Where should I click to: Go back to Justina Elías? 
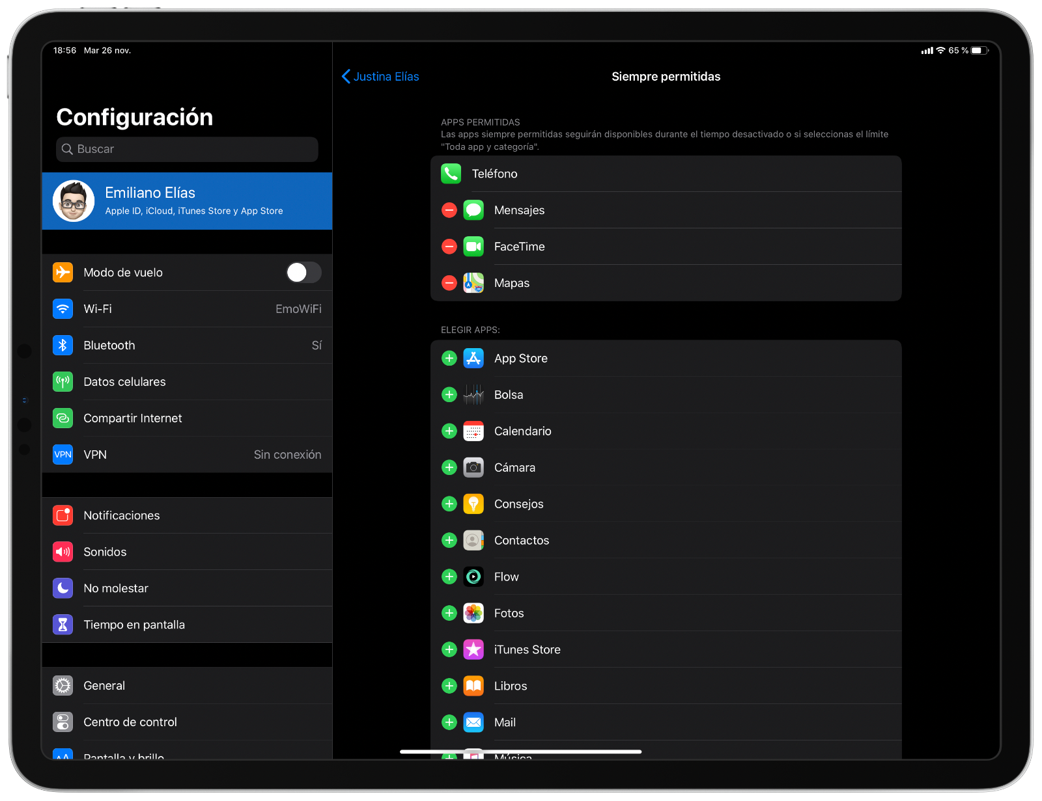[x=380, y=77]
